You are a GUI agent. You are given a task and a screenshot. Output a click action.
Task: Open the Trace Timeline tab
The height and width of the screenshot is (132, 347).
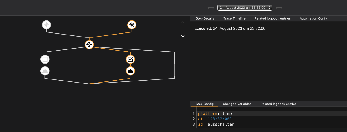tap(234, 18)
